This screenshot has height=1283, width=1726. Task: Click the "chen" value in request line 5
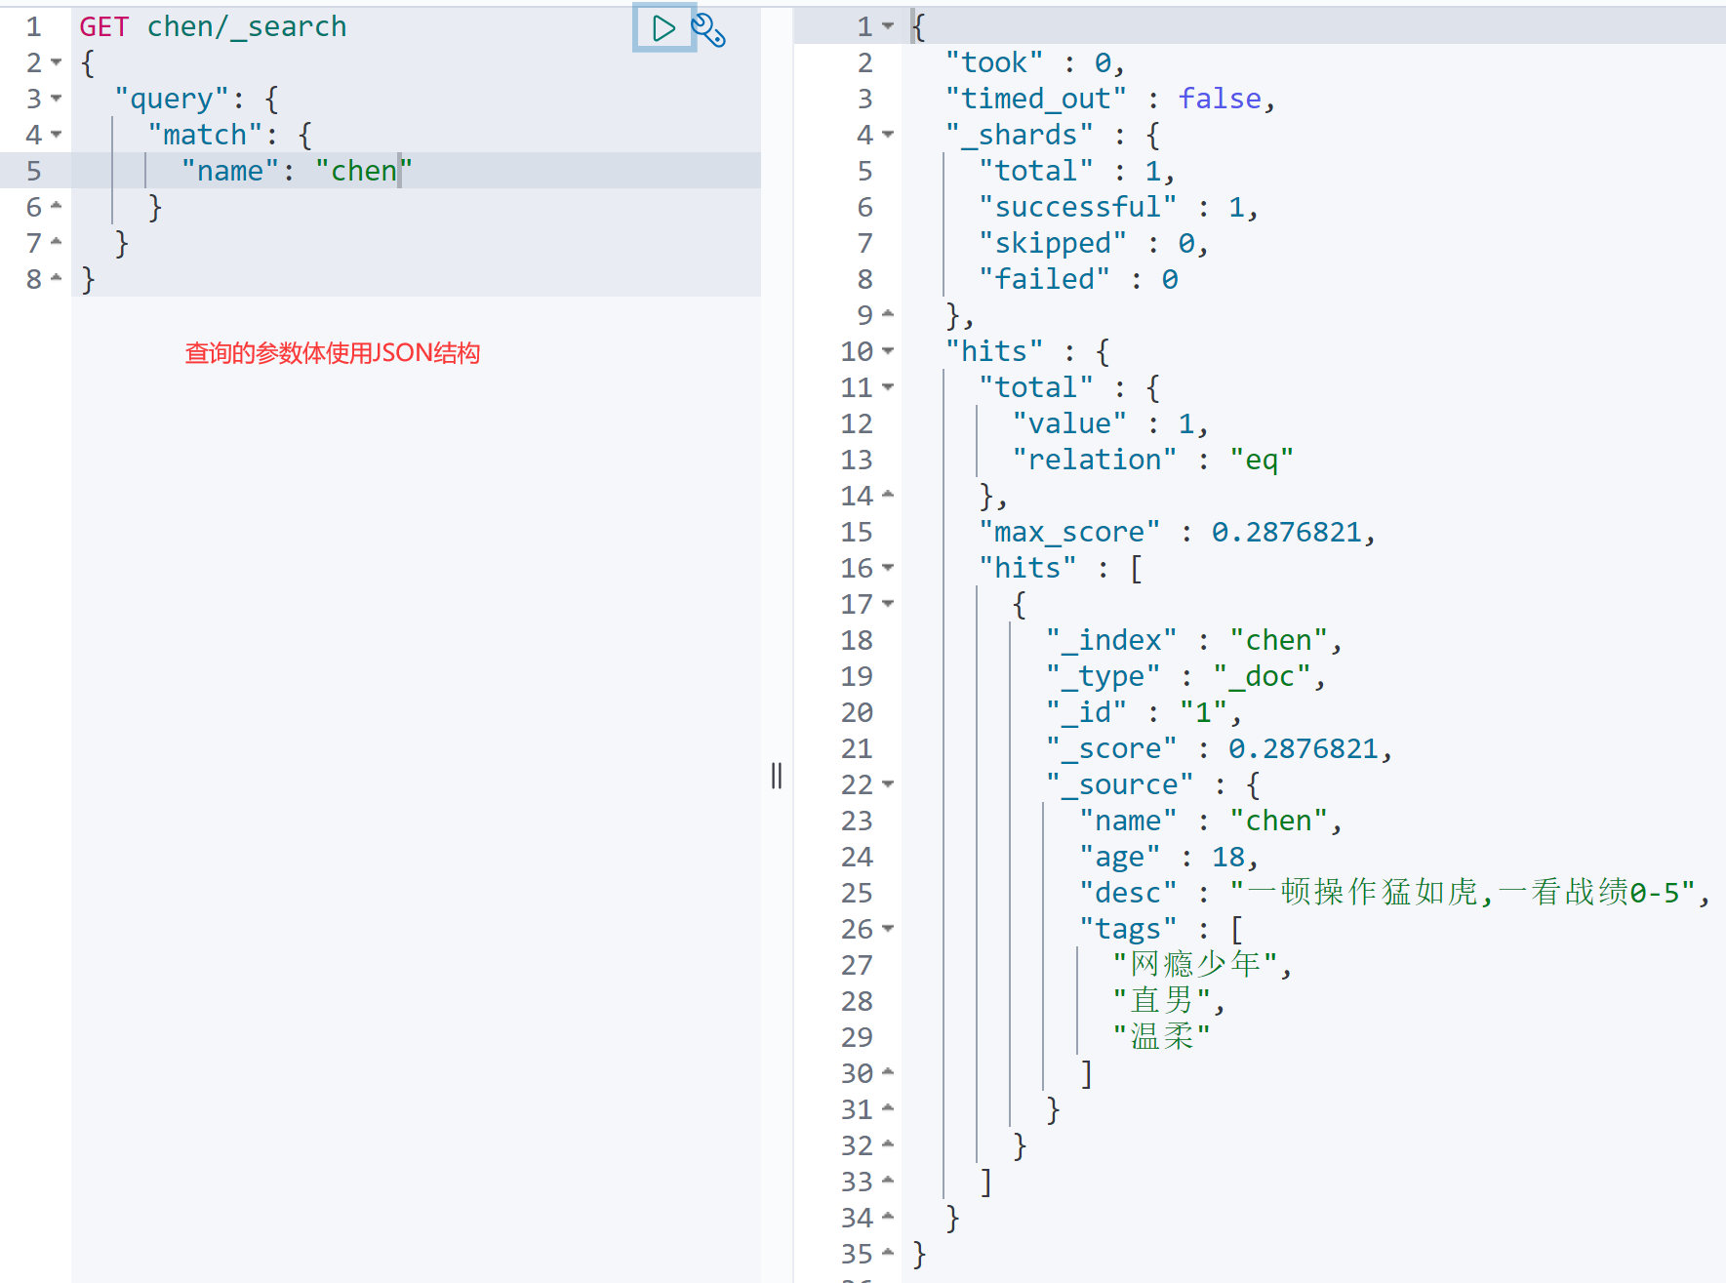coord(364,171)
